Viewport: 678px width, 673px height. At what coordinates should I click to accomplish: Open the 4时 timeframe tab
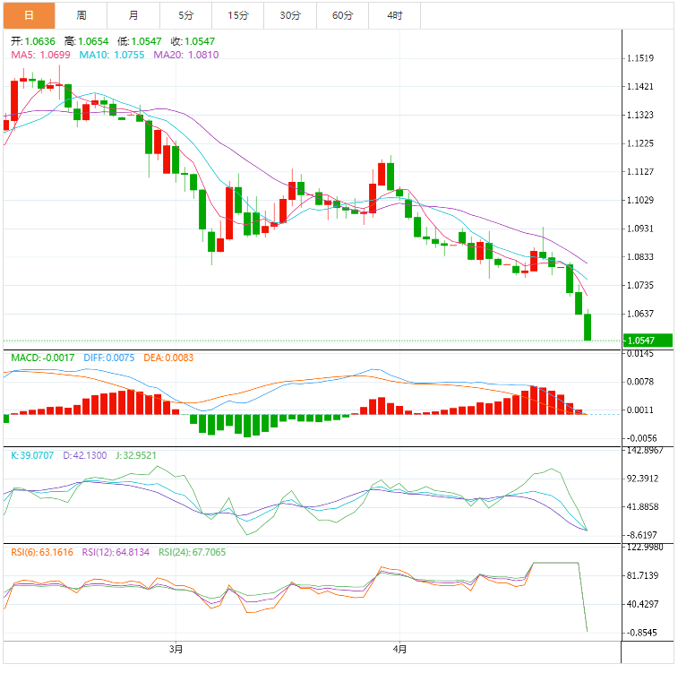pyautogui.click(x=395, y=15)
